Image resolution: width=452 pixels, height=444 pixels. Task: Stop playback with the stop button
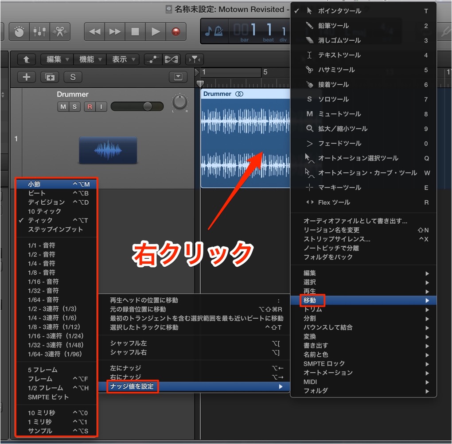click(135, 32)
